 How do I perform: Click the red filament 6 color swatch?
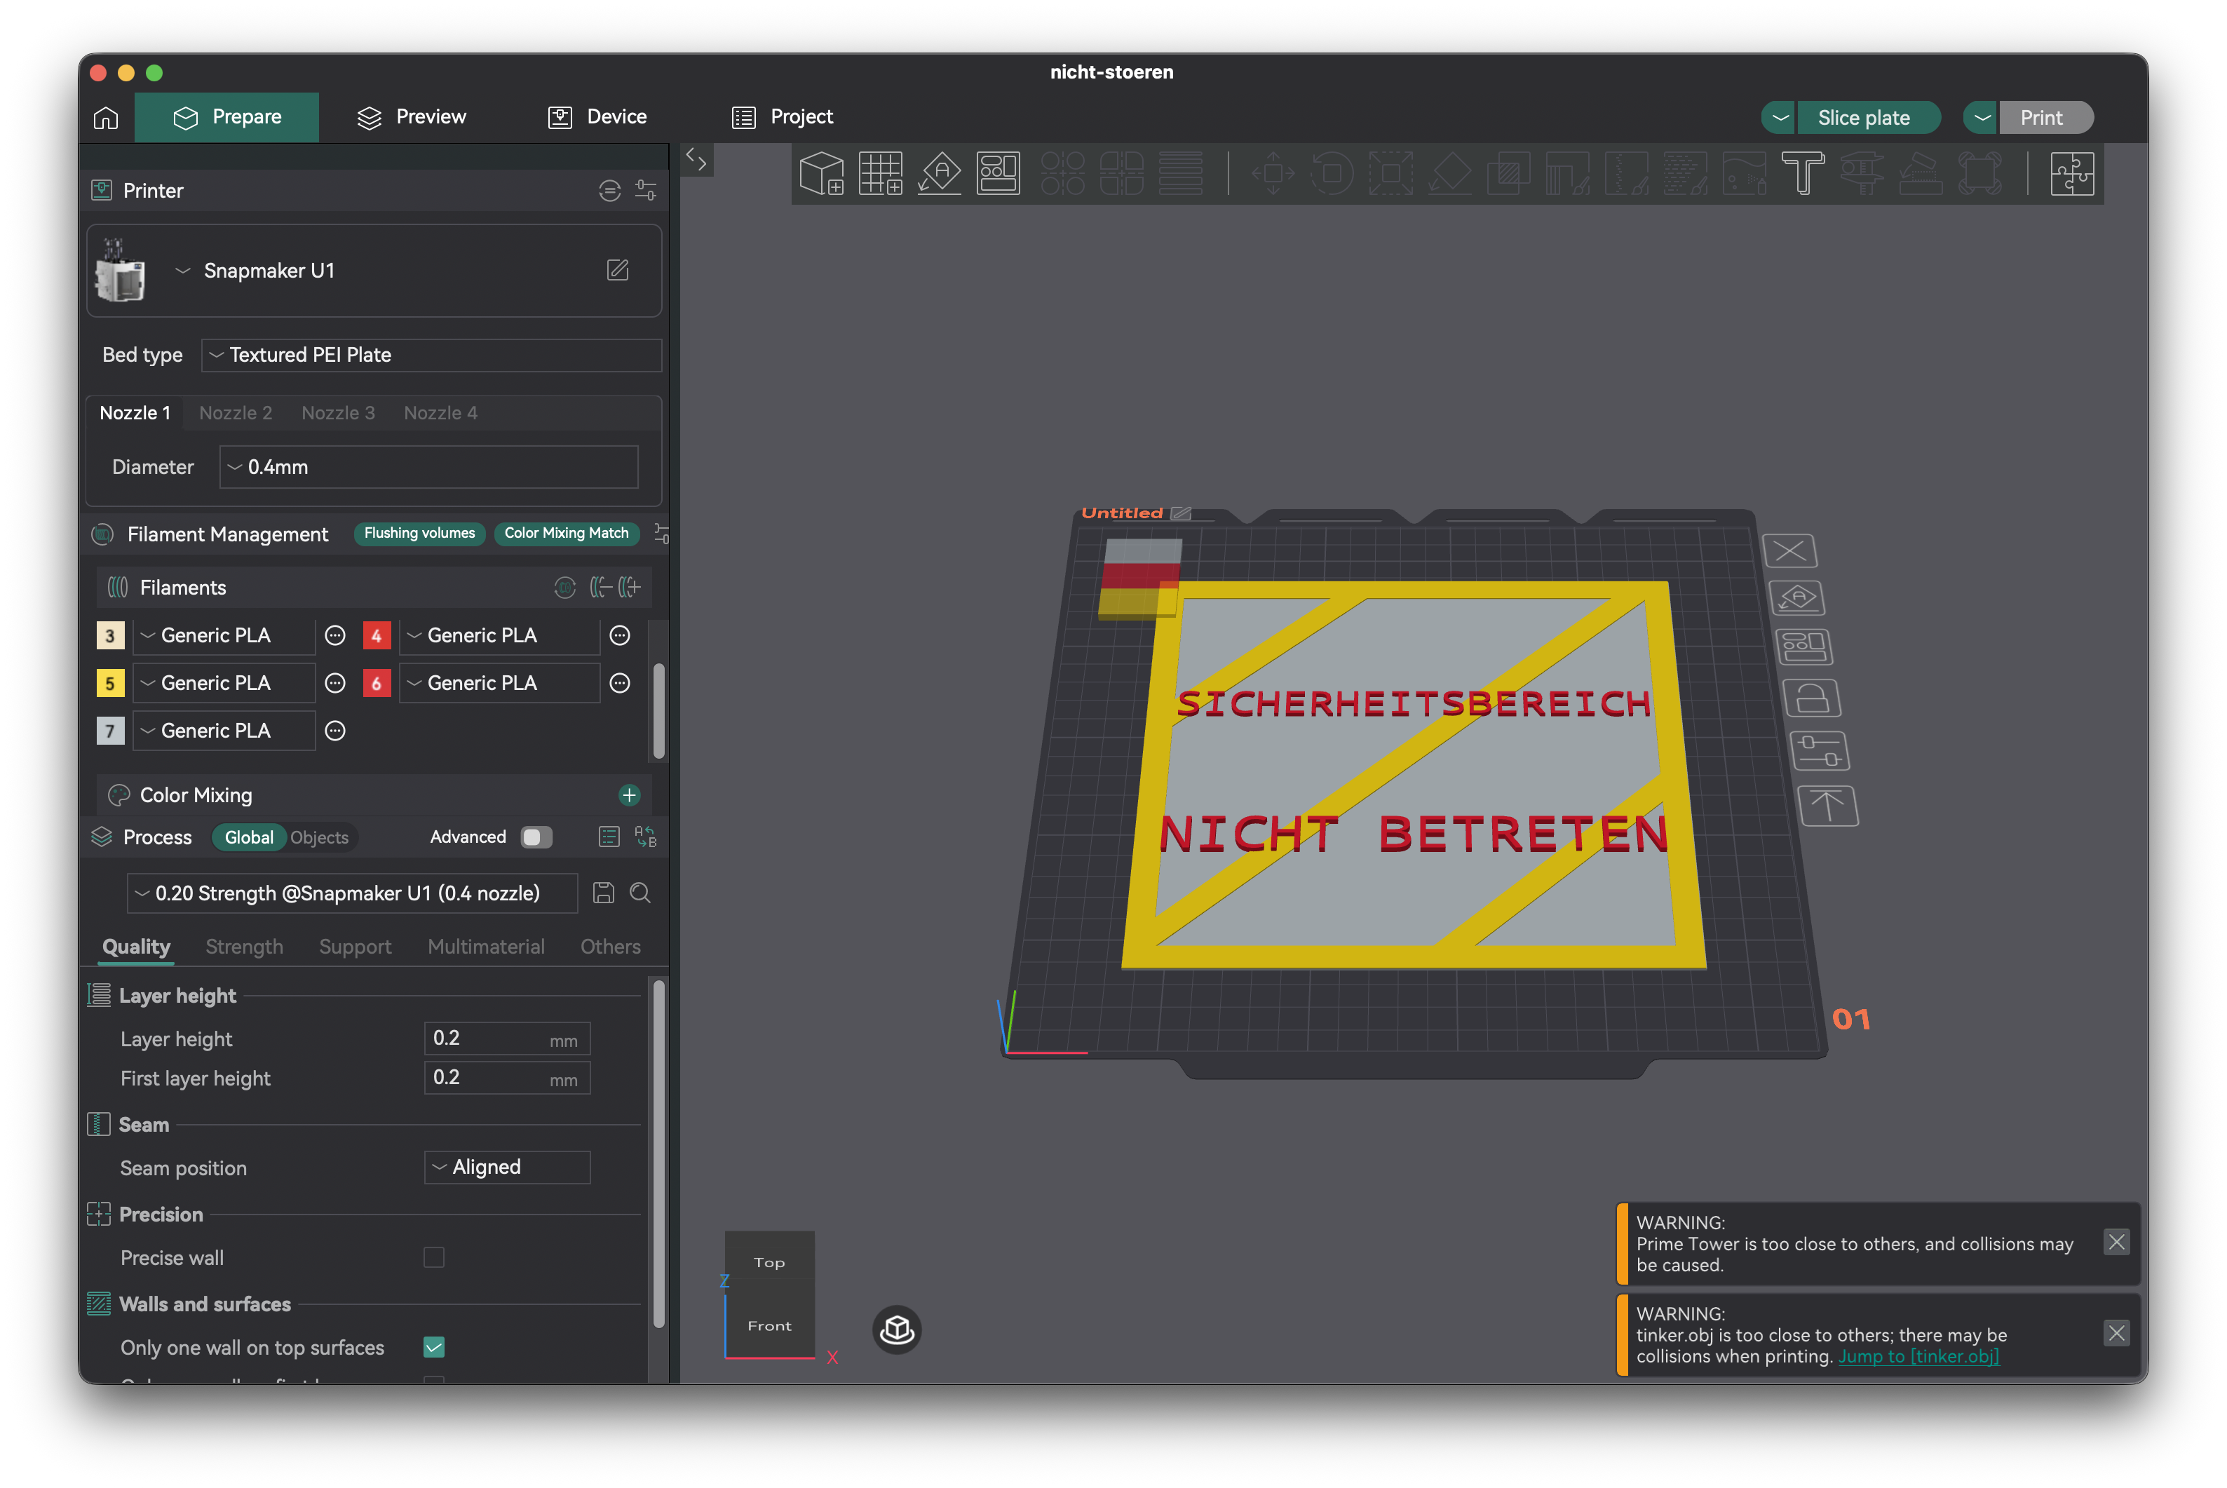(377, 683)
